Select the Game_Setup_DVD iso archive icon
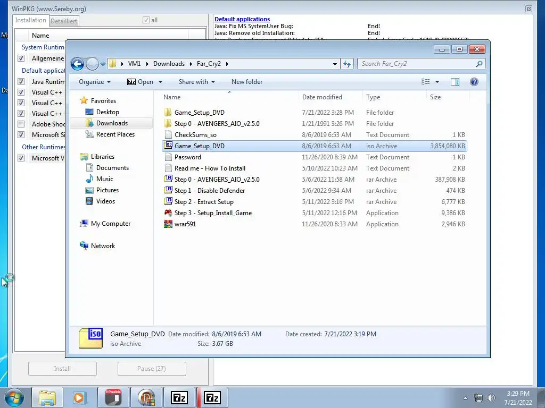Image resolution: width=545 pixels, height=408 pixels. (x=168, y=146)
